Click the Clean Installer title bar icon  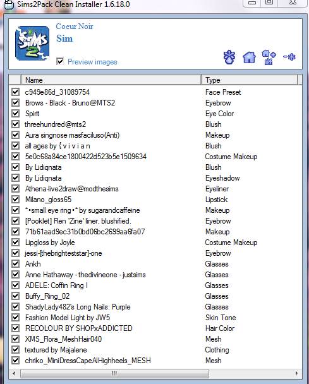[9, 4]
